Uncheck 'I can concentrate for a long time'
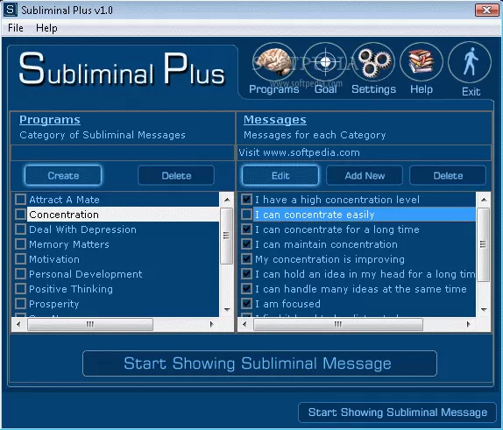 246,229
